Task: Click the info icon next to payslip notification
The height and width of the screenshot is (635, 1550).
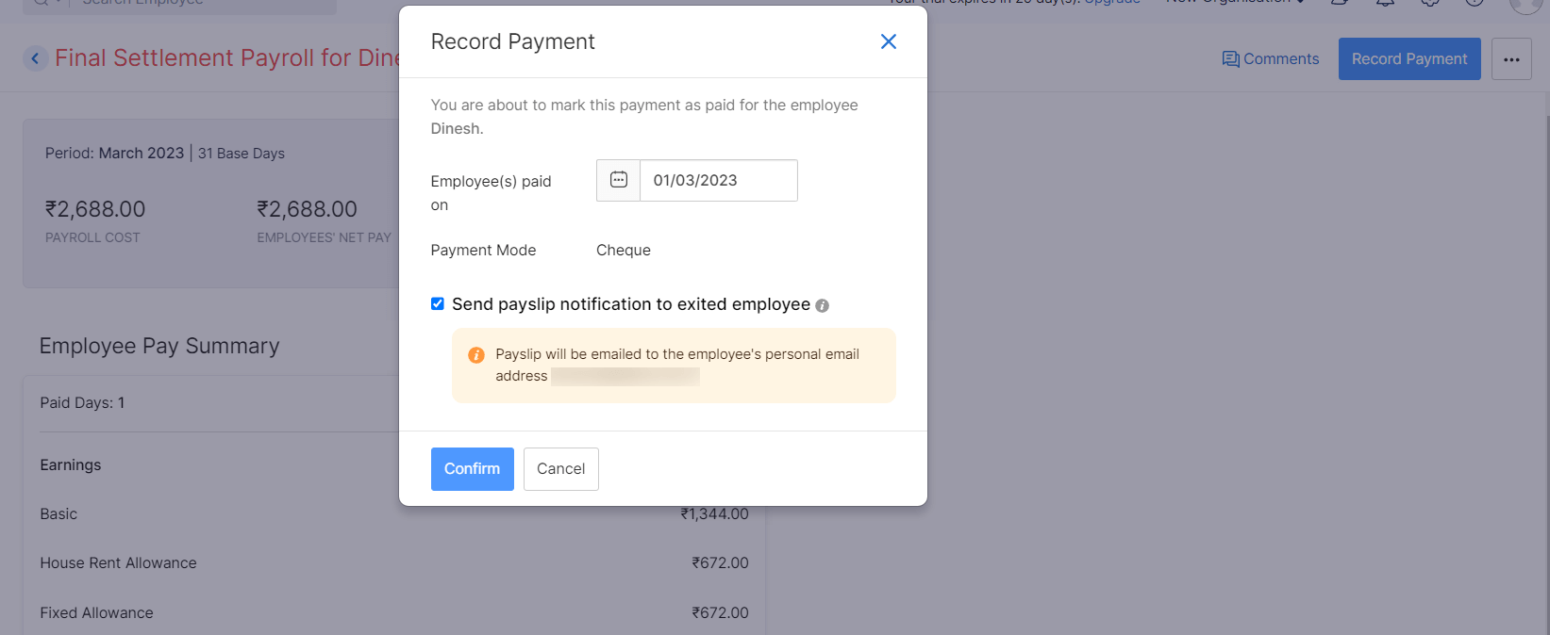Action: pos(822,305)
